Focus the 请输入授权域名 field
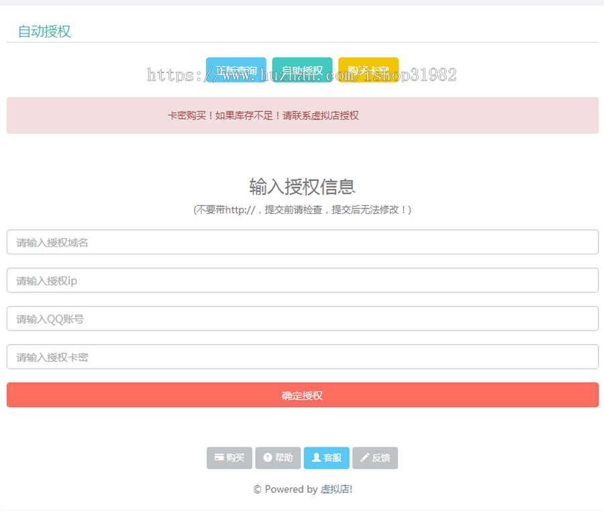This screenshot has width=604, height=511. coord(302,242)
